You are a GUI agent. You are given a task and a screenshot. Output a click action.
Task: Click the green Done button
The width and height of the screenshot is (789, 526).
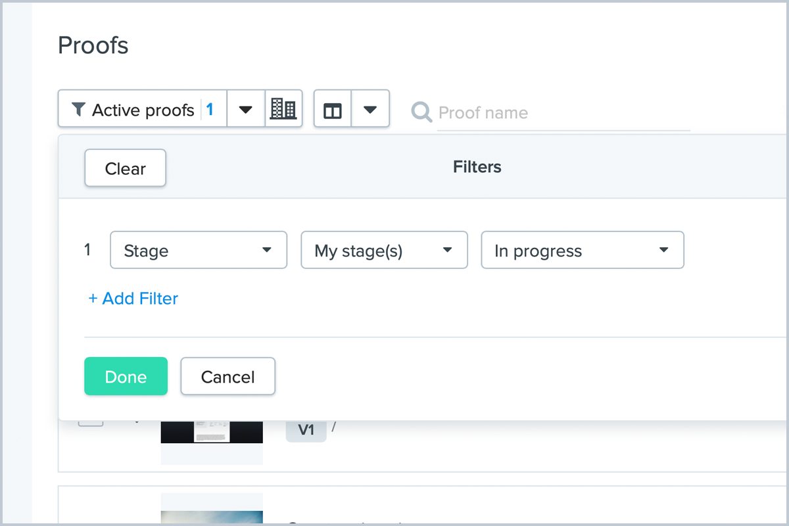(x=126, y=377)
